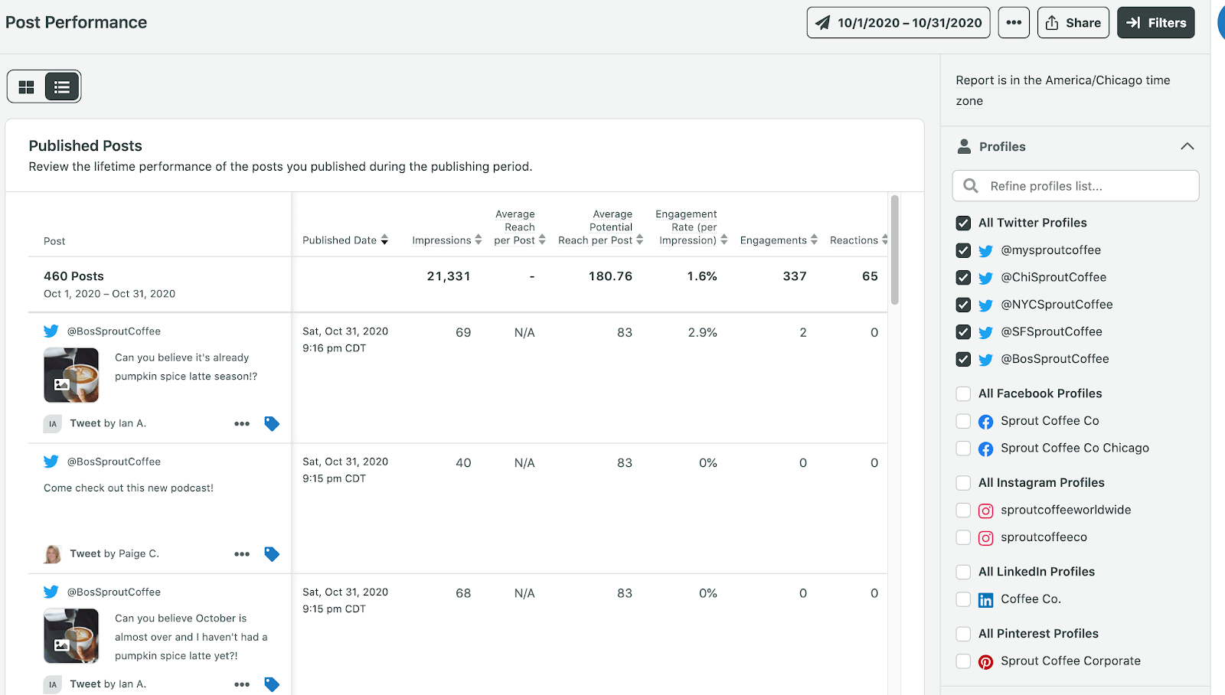1225x695 pixels.
Task: Enable All Facebook Profiles checkbox
Action: [x=963, y=393]
